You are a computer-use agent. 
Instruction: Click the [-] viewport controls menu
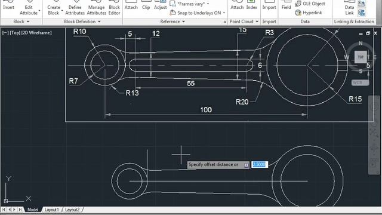pyautogui.click(x=5, y=32)
